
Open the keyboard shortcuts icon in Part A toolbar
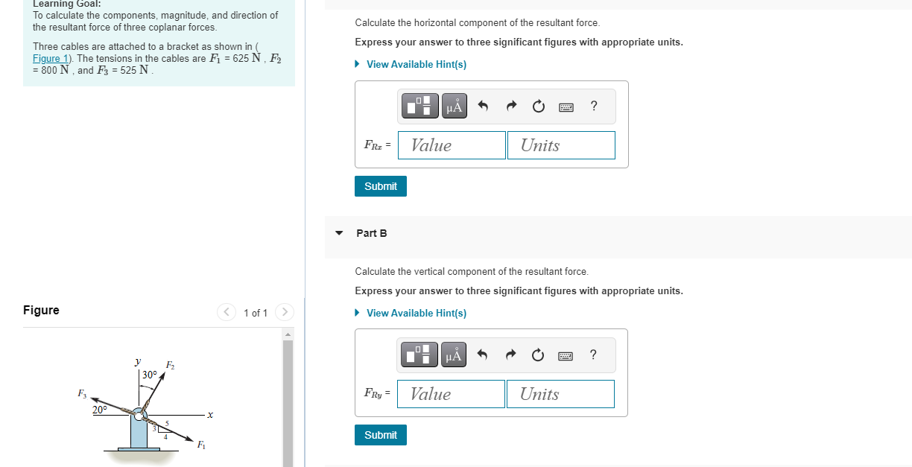(x=566, y=107)
